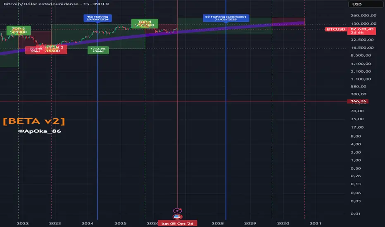Screen dimensions: 385x227
Task: Click 0,01 on the price scale
Action: (x=356, y=214)
